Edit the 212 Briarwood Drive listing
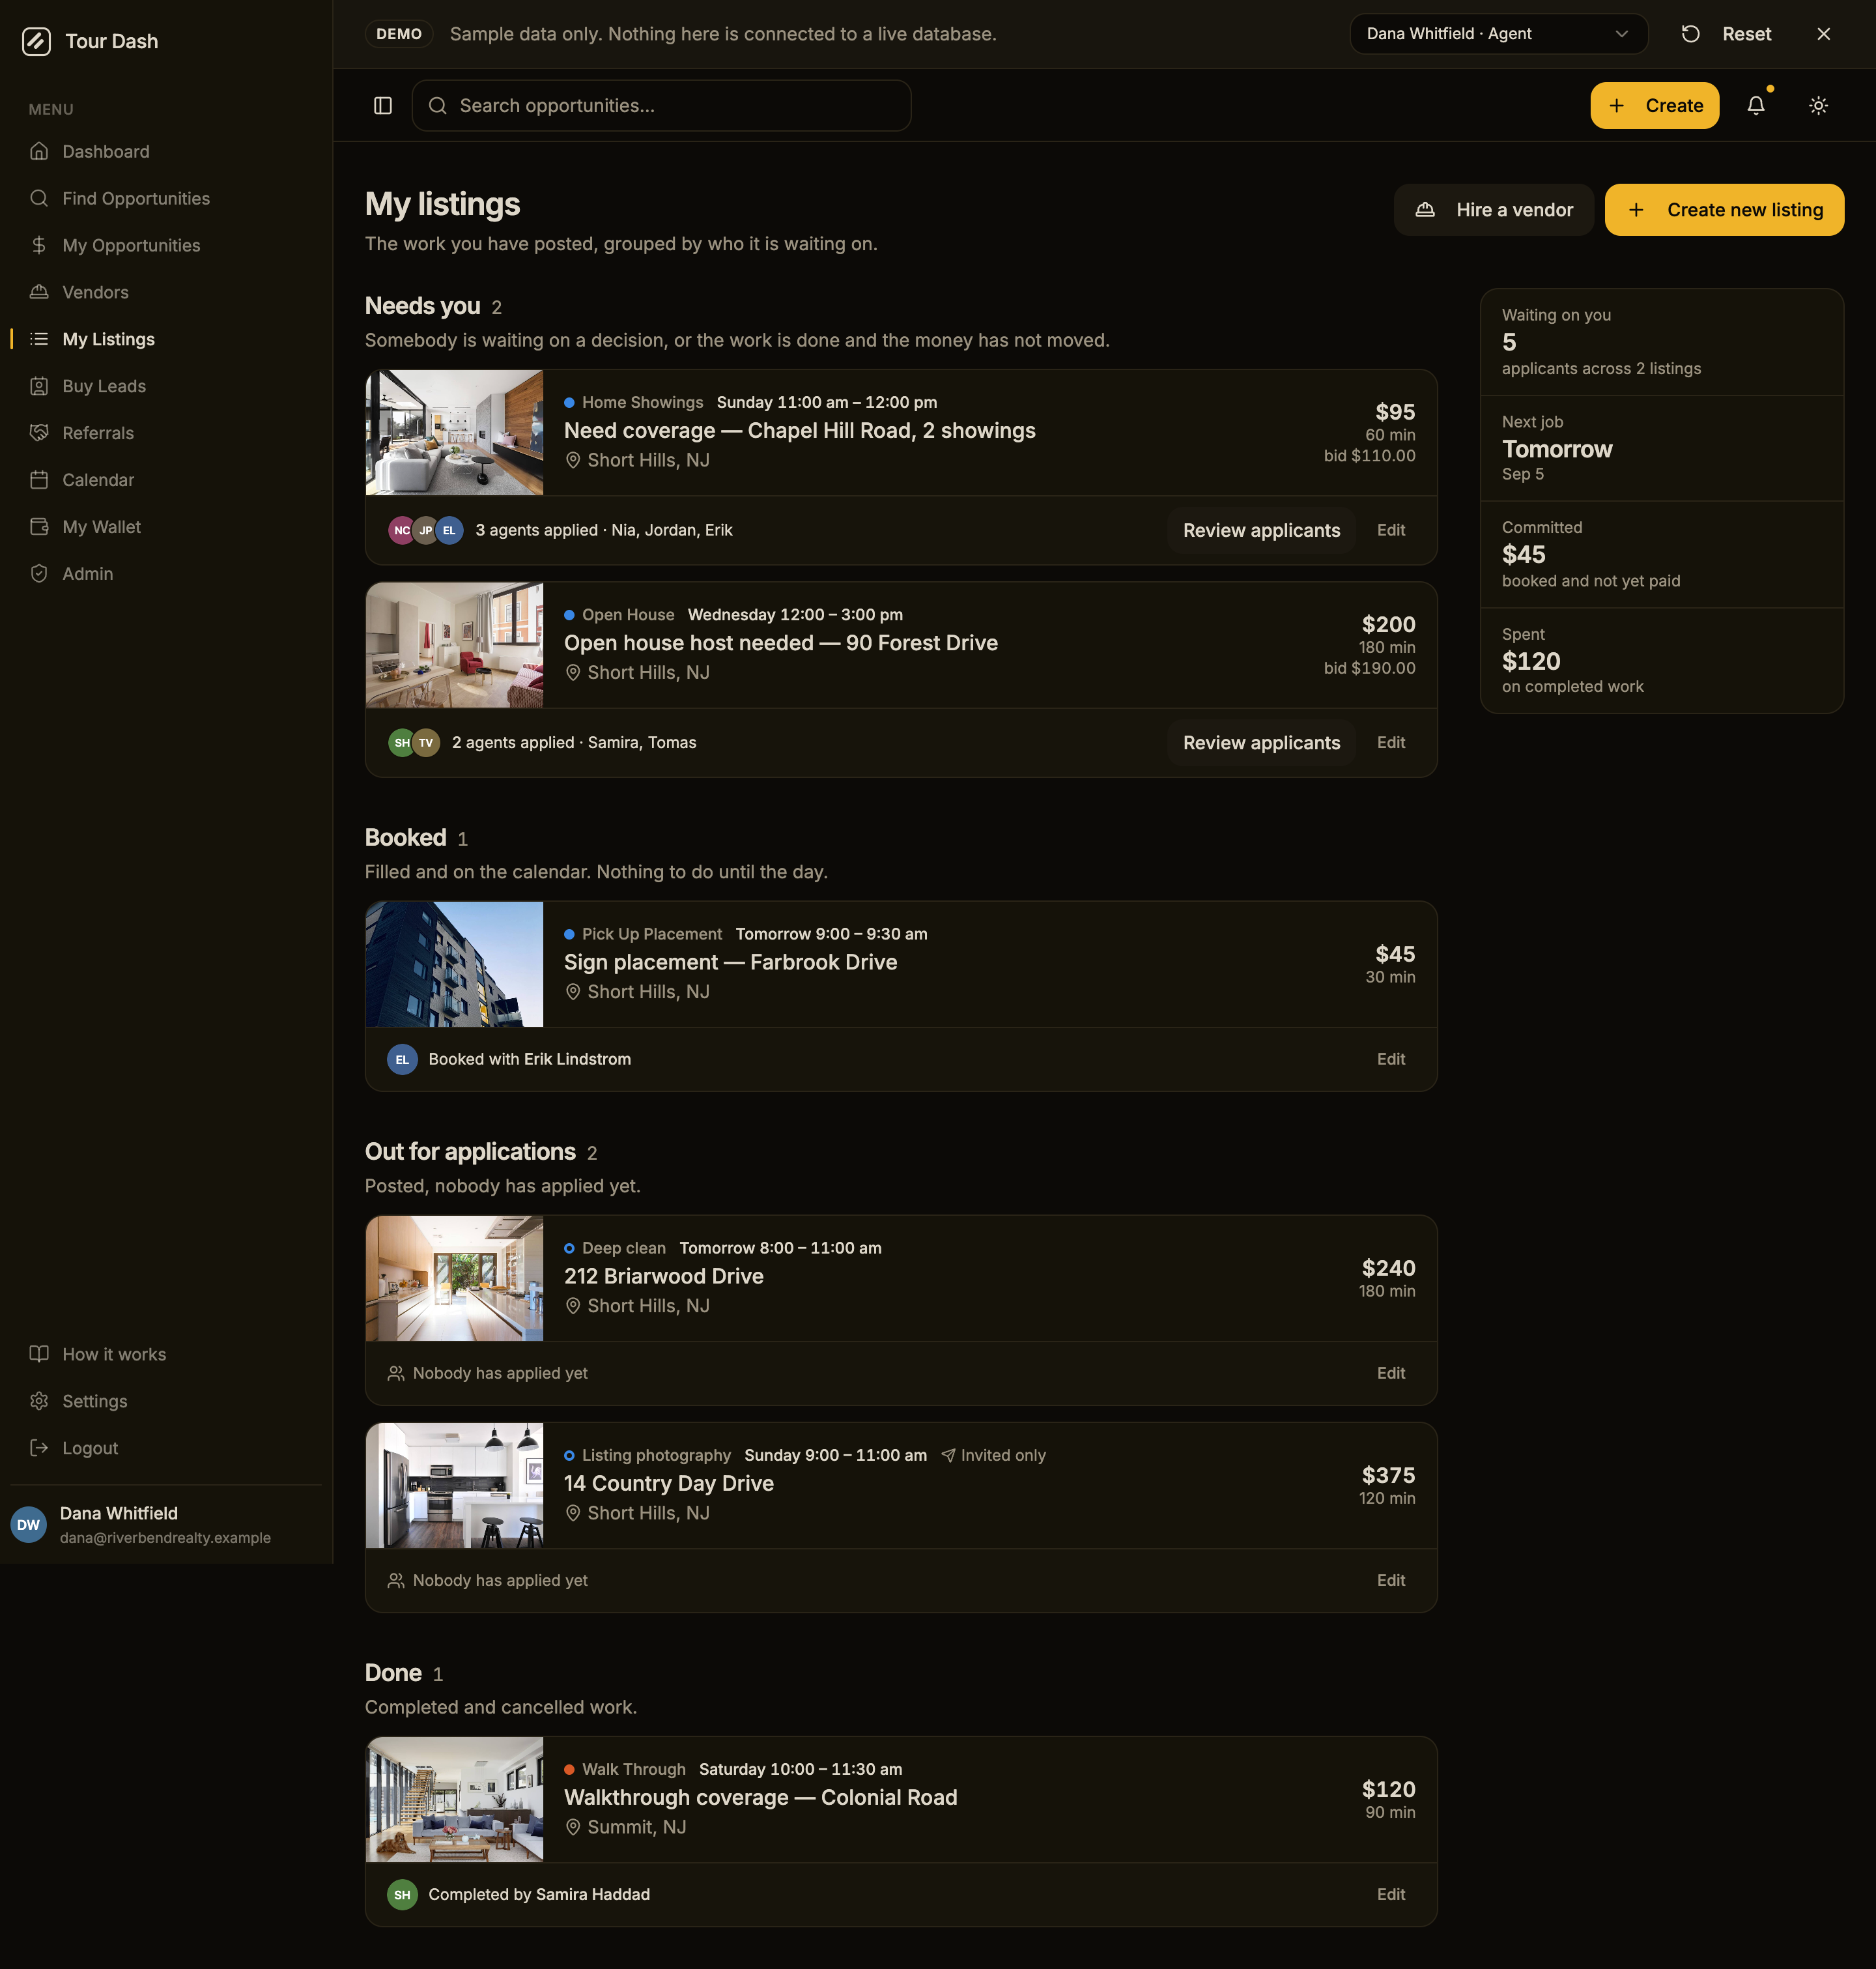The image size is (1876, 1969). pos(1390,1374)
